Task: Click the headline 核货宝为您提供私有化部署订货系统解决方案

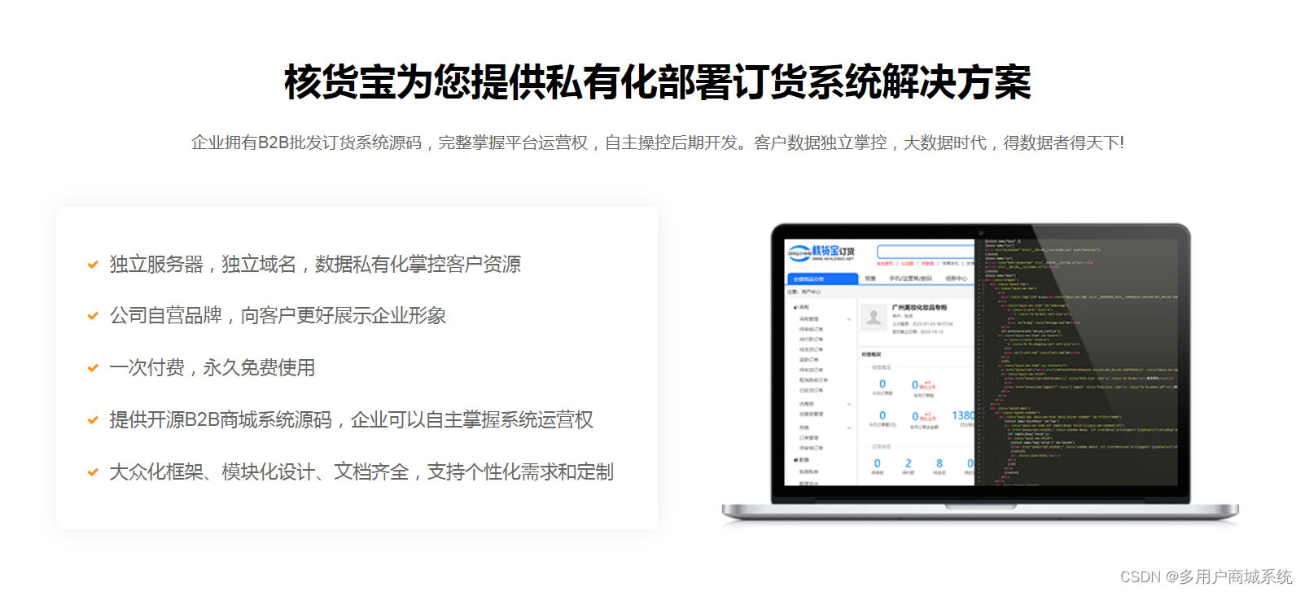Action: [658, 82]
